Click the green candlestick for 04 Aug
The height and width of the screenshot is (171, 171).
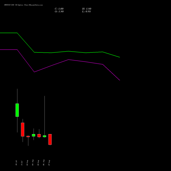(34, 135)
